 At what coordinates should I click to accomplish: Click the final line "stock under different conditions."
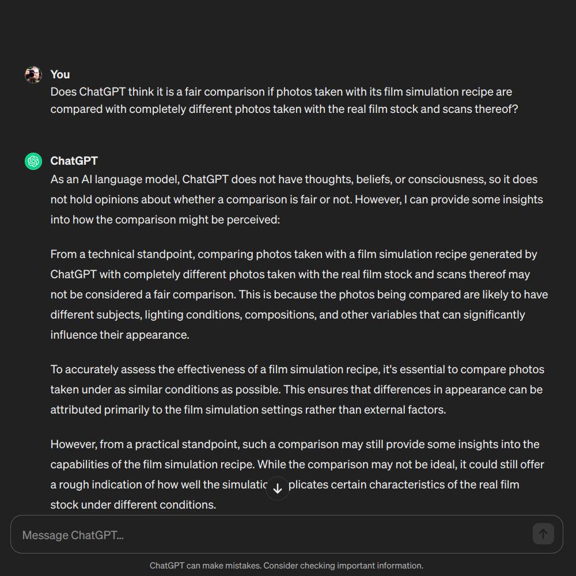[x=134, y=505]
